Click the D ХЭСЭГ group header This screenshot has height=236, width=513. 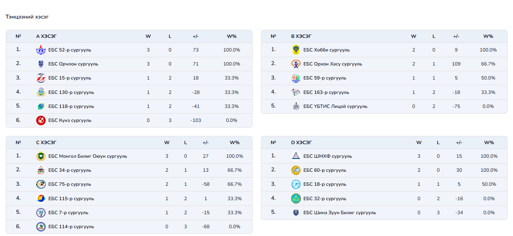pyautogui.click(x=302, y=143)
